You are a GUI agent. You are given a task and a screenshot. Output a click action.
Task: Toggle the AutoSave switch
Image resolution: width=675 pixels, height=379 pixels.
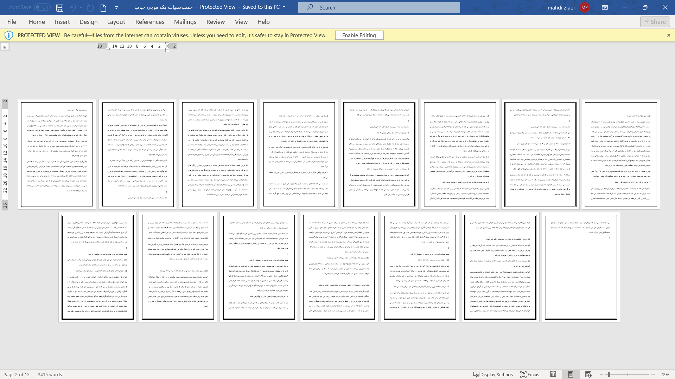[x=42, y=7]
